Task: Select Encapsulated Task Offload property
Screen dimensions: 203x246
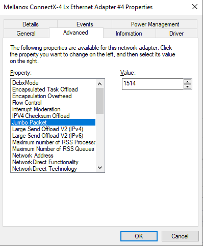Action: pyautogui.click(x=53, y=89)
